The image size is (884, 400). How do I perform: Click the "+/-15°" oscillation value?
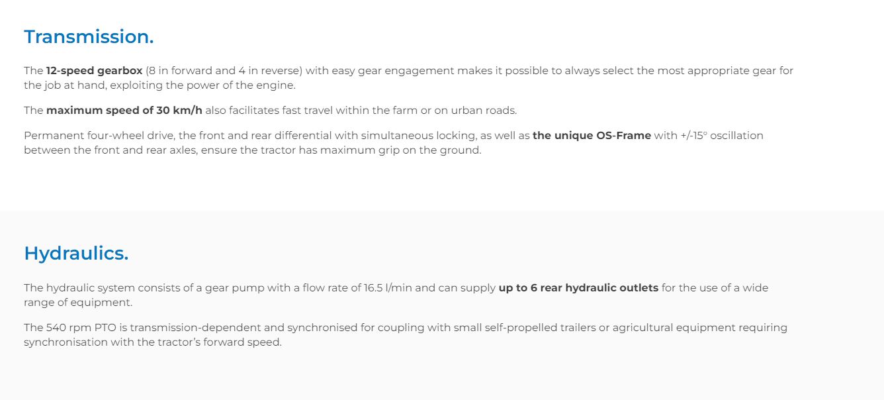[693, 136]
